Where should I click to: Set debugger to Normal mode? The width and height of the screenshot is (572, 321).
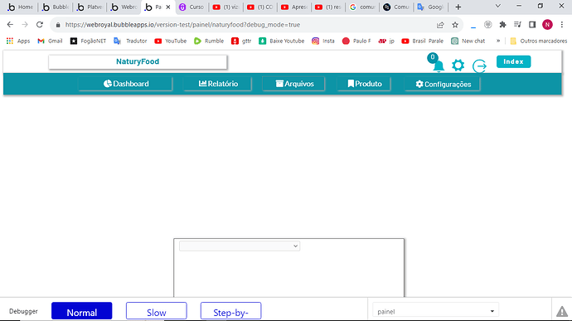(82, 311)
